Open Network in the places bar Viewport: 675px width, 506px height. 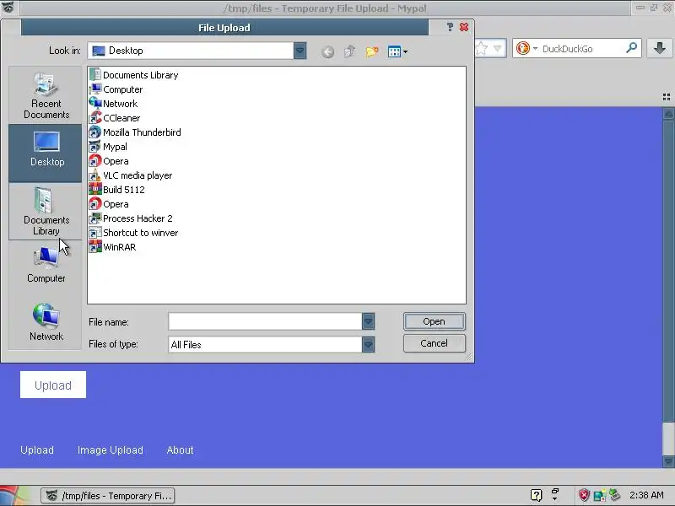pos(46,322)
